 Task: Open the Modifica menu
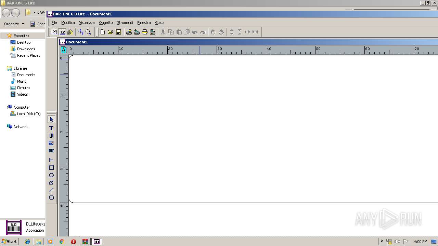(x=68, y=23)
